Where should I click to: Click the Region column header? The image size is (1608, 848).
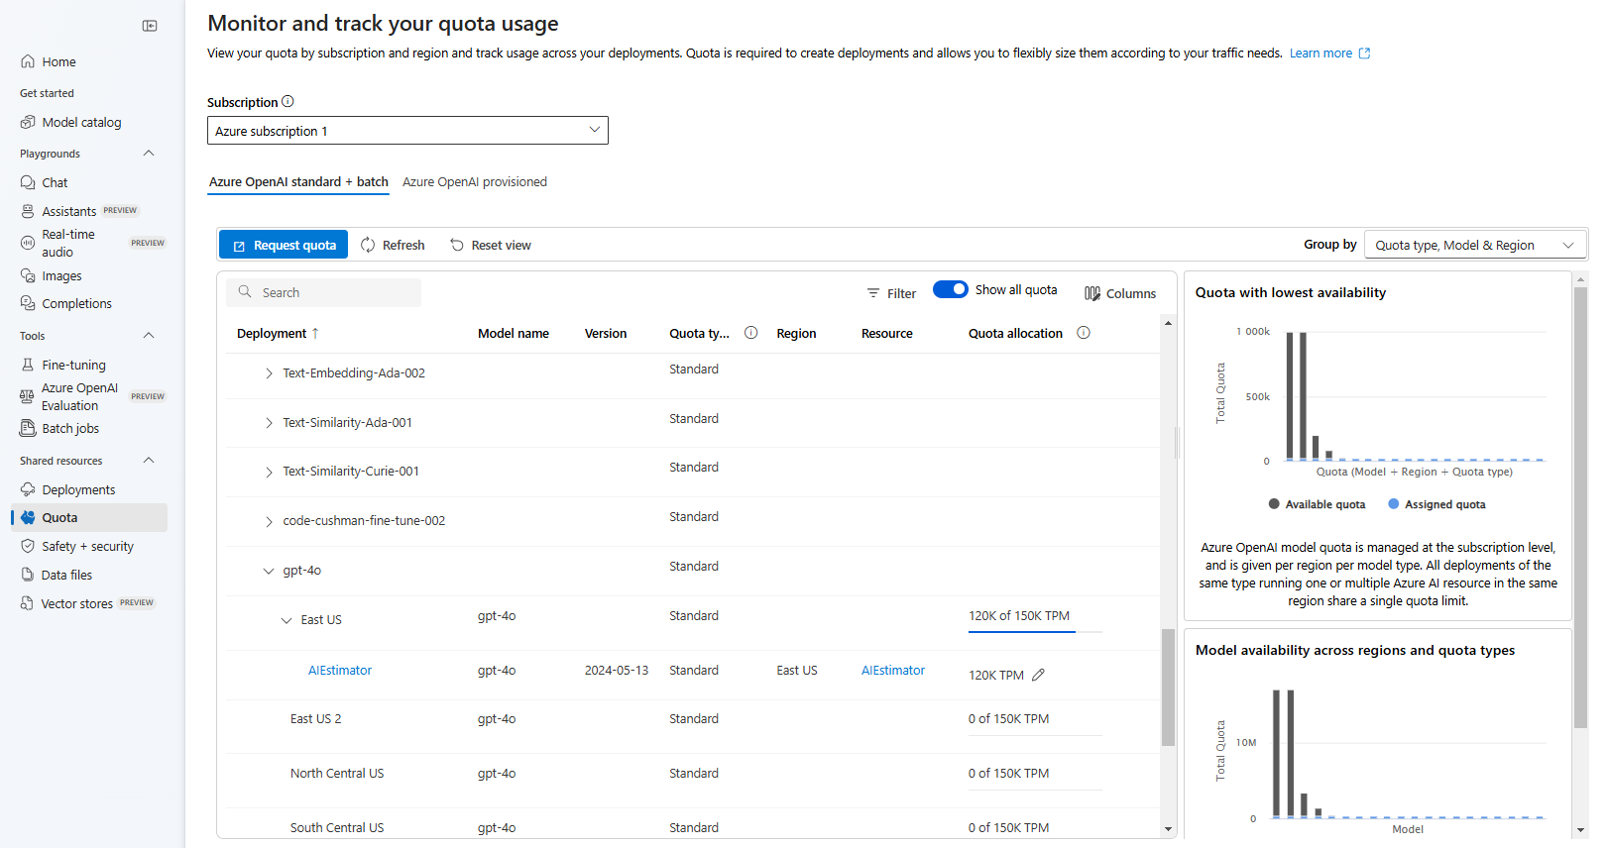coord(796,333)
